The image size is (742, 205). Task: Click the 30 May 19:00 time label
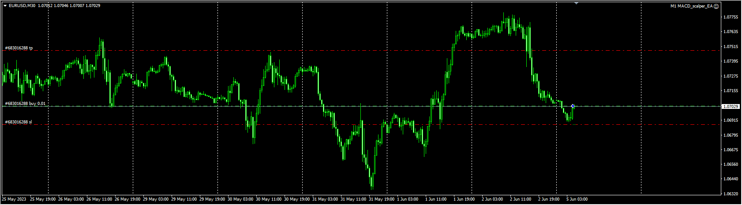tap(297, 199)
